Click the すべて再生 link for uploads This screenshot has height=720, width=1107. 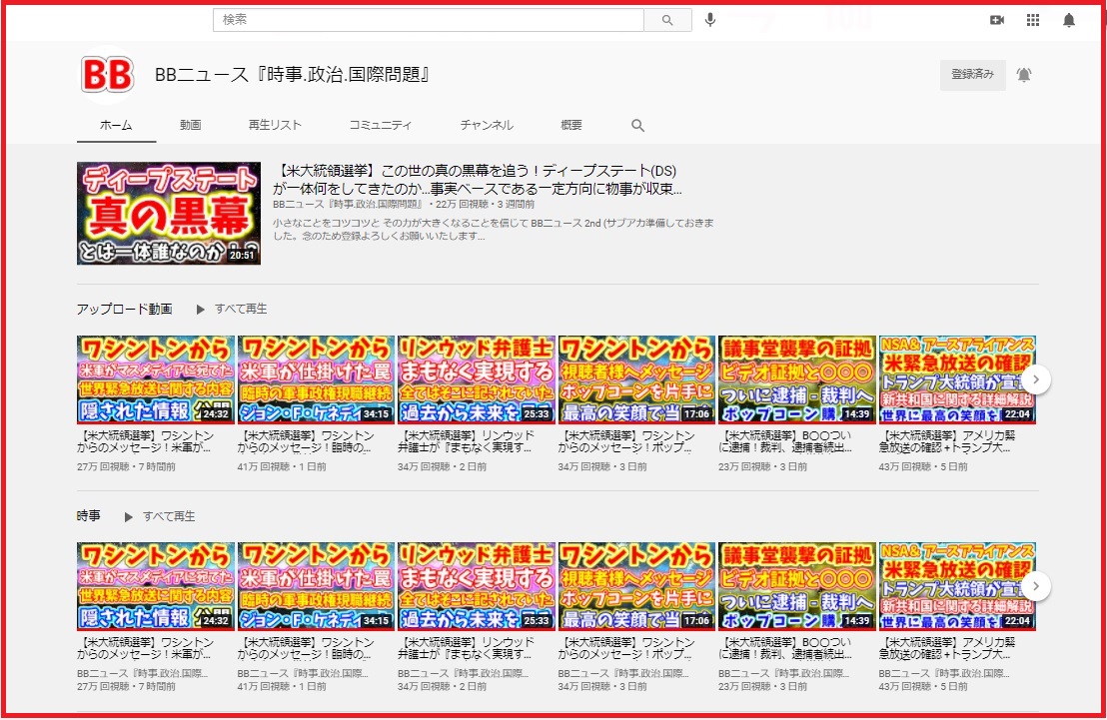pyautogui.click(x=241, y=310)
